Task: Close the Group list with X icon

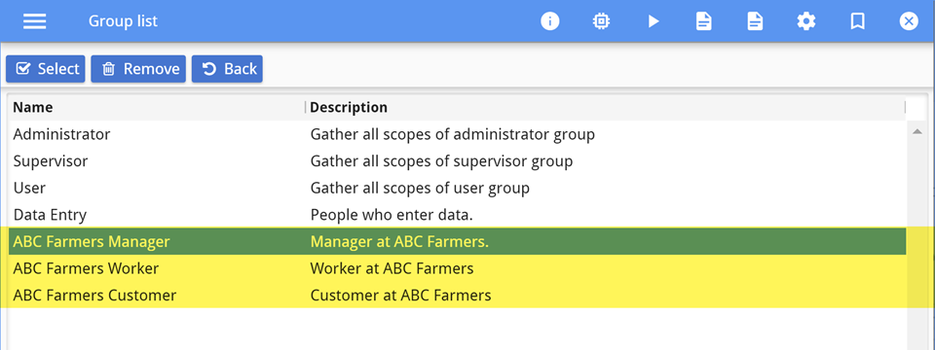Action: [x=908, y=21]
